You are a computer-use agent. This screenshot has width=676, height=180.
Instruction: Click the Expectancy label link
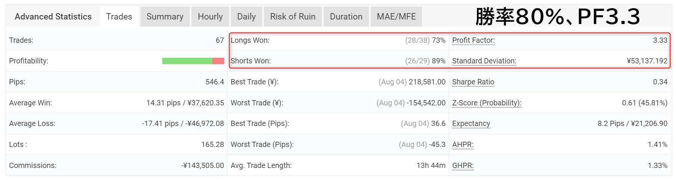[471, 123]
